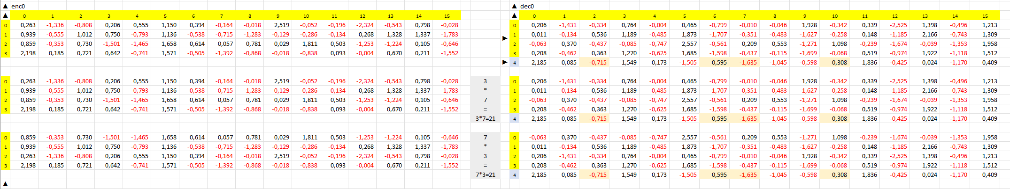The height and width of the screenshot is (189, 1010).
Task: Click column header 9 in enc0 table
Action: (278, 16)
